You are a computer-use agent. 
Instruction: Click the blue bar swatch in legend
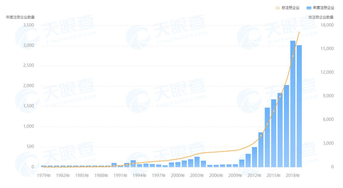(309, 8)
